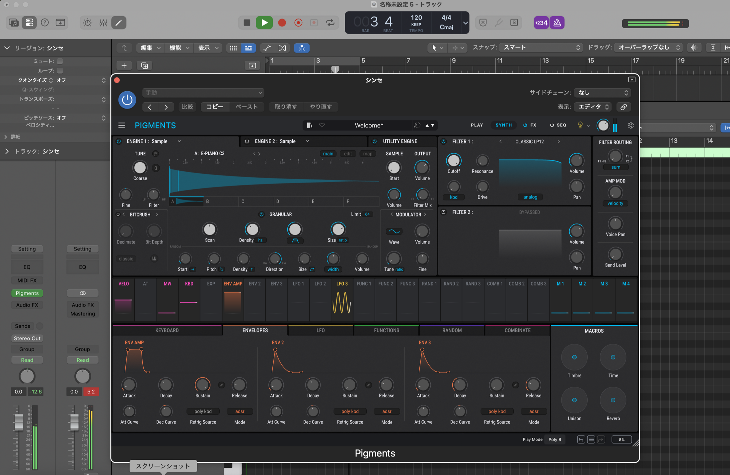The image size is (730, 475).
Task: Toggle Cycle mode in the transport bar
Action: click(330, 23)
